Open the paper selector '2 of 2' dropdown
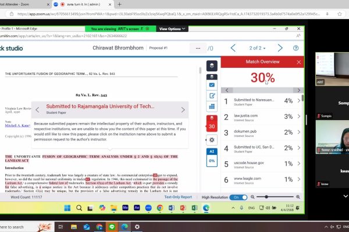 (x=257, y=48)
